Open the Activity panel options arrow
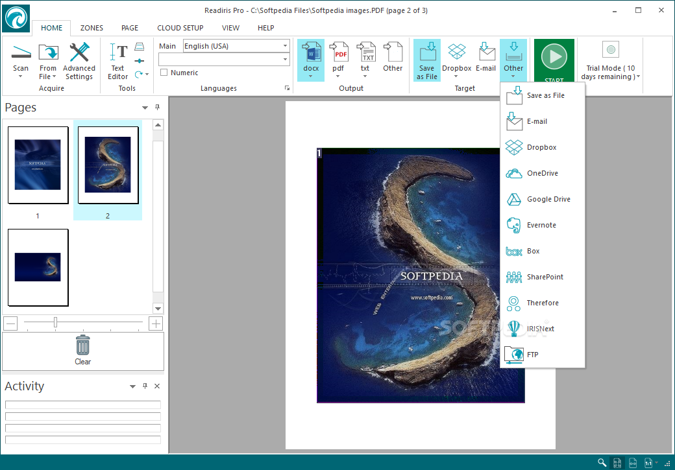The height and width of the screenshot is (470, 675). pos(132,386)
